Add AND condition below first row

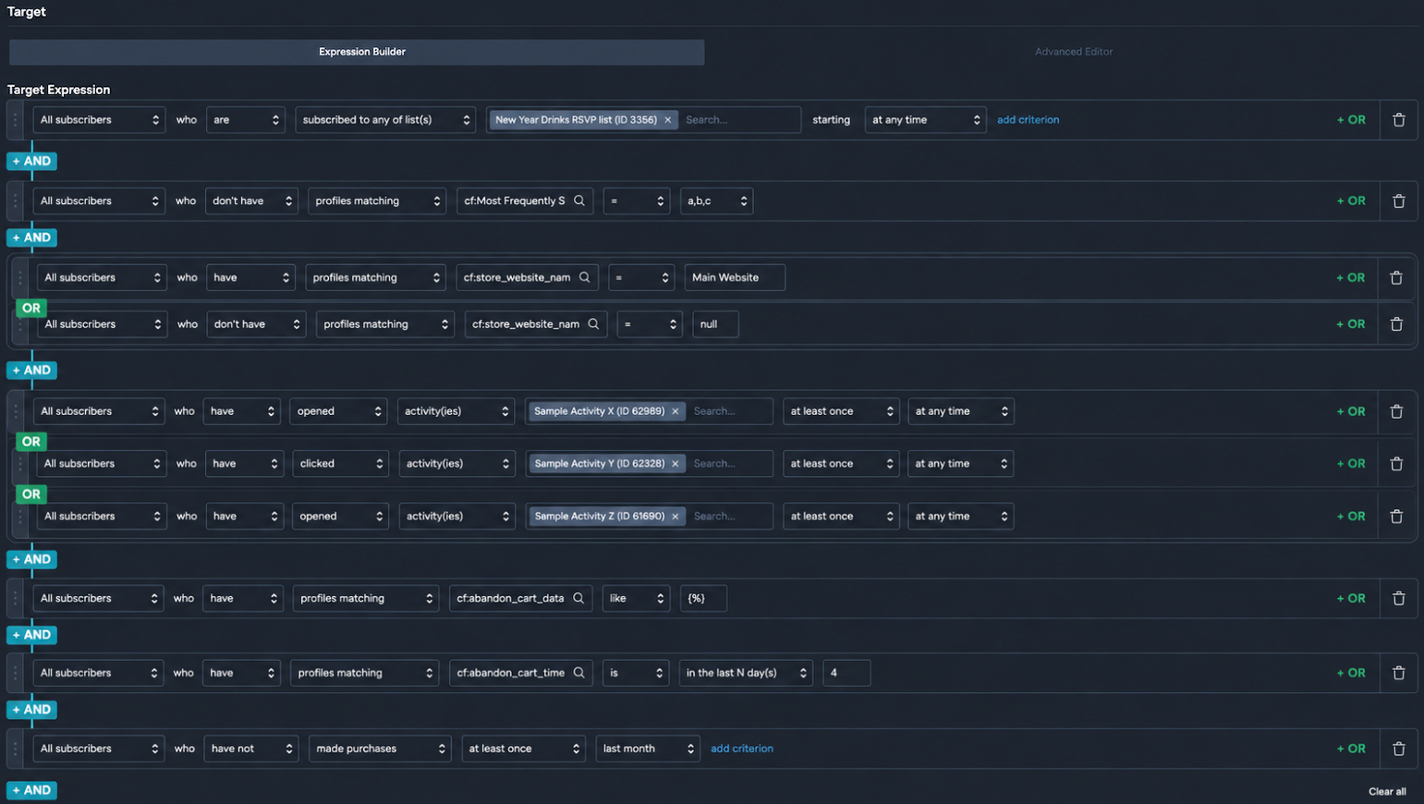[x=32, y=161]
